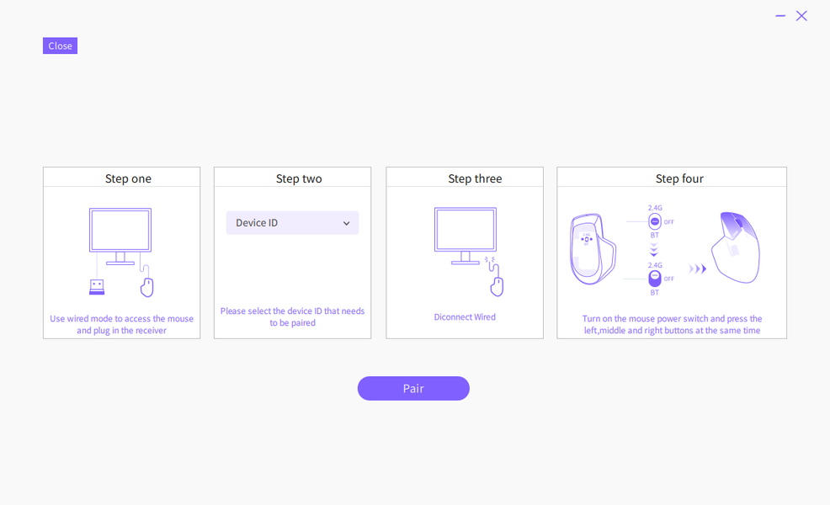Click the 'Diconnect Wired' caption
Viewport: 830px width, 505px height.
pyautogui.click(x=465, y=317)
